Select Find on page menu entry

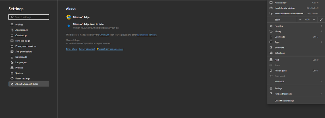click(x=296, y=71)
